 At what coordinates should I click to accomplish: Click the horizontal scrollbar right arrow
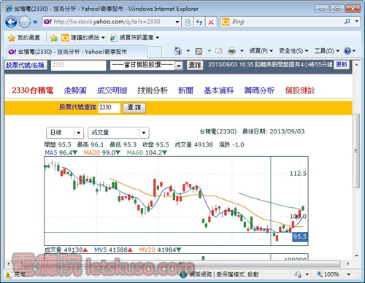coord(348,264)
